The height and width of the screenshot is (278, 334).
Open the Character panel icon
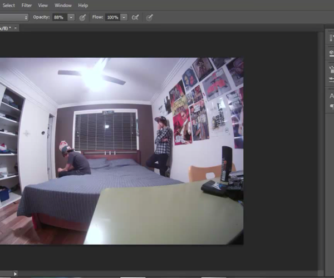332,96
